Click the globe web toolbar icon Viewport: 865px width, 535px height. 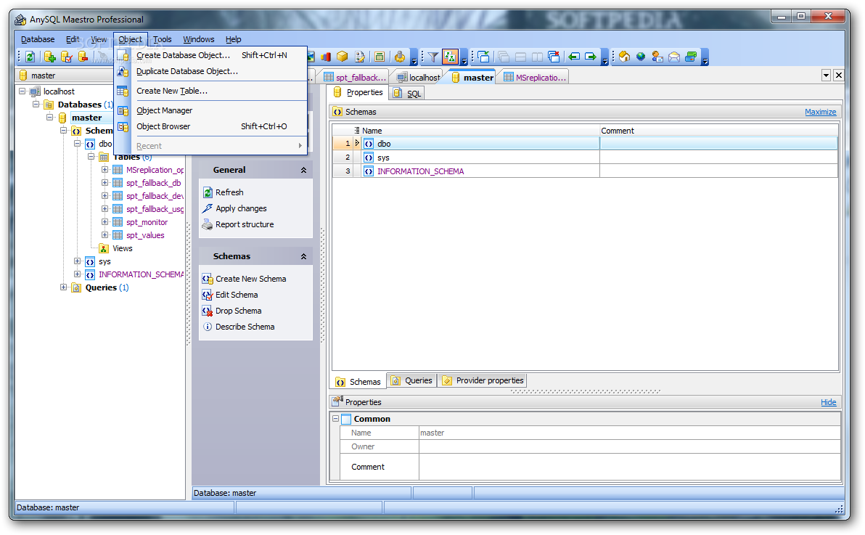641,57
